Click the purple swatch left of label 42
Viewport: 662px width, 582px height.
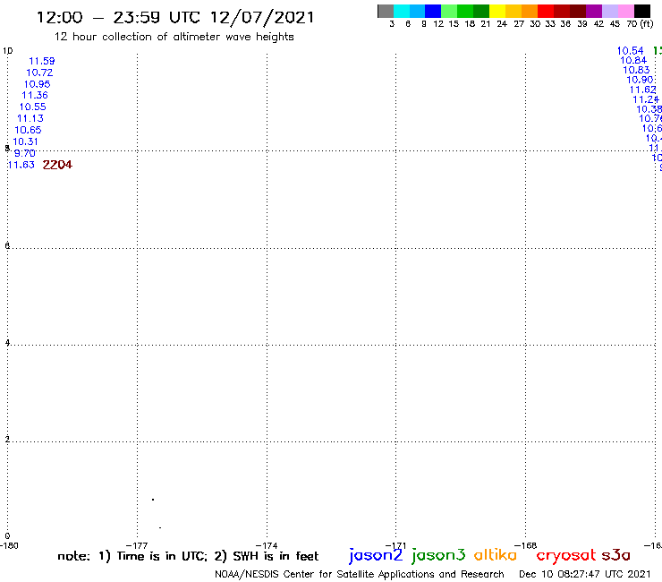tap(594, 11)
